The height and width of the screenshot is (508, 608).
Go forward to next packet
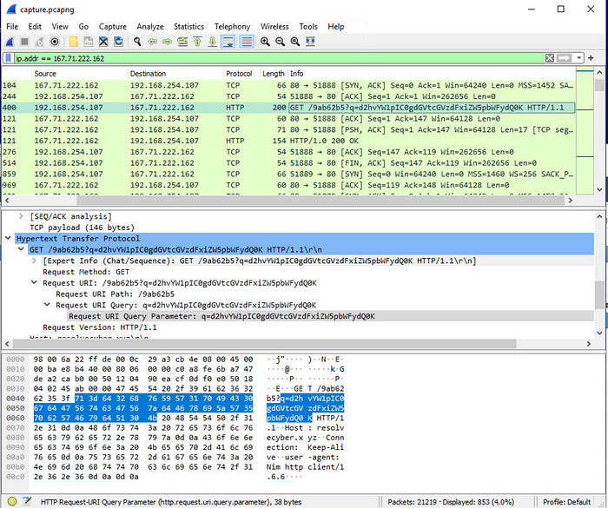(167, 42)
